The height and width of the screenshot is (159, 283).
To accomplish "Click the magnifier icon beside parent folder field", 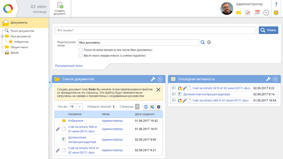I will coord(203,42).
